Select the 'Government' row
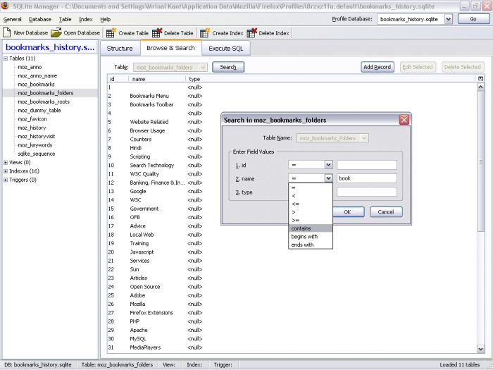493x370 pixels. [x=292, y=209]
